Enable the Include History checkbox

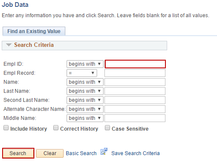pyautogui.click(x=6, y=128)
